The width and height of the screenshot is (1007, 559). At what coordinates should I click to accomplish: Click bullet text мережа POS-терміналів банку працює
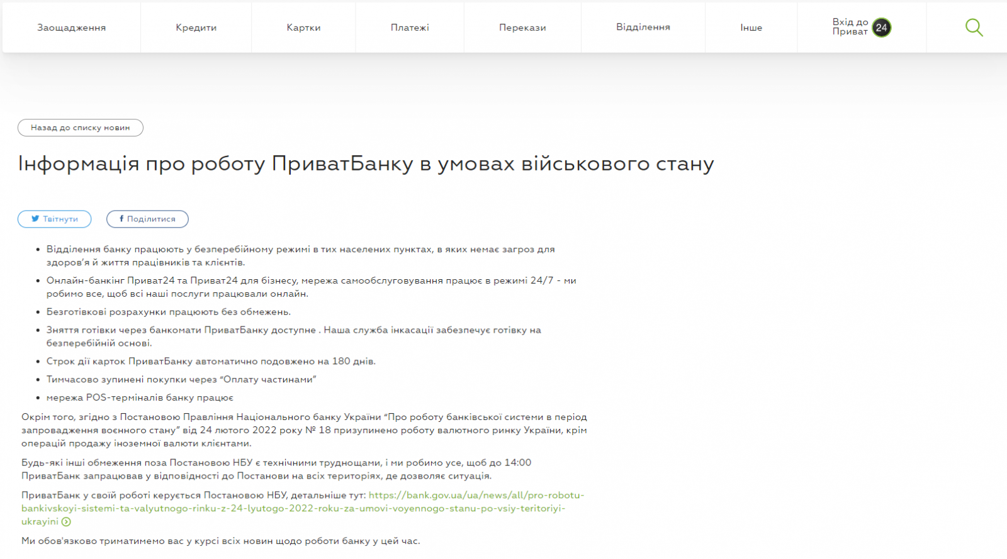140,397
